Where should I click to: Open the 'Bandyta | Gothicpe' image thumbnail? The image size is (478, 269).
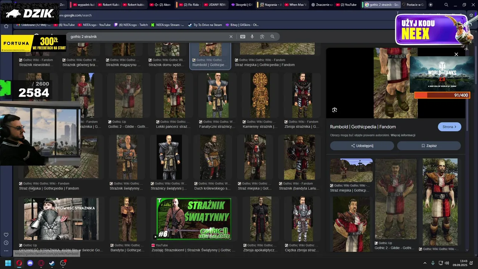click(x=128, y=219)
